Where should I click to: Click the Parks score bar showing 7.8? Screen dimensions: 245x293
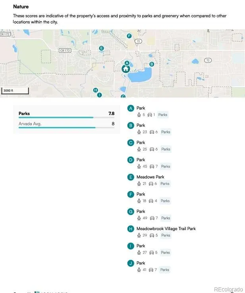click(56, 117)
